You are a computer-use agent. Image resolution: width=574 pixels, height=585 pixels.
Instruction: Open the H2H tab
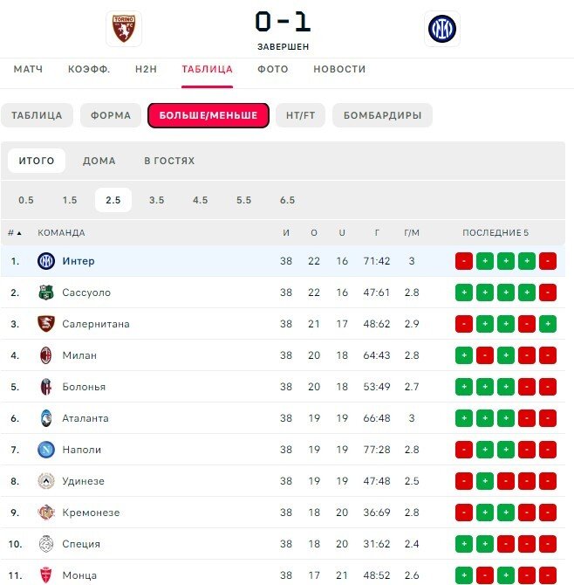tap(146, 69)
